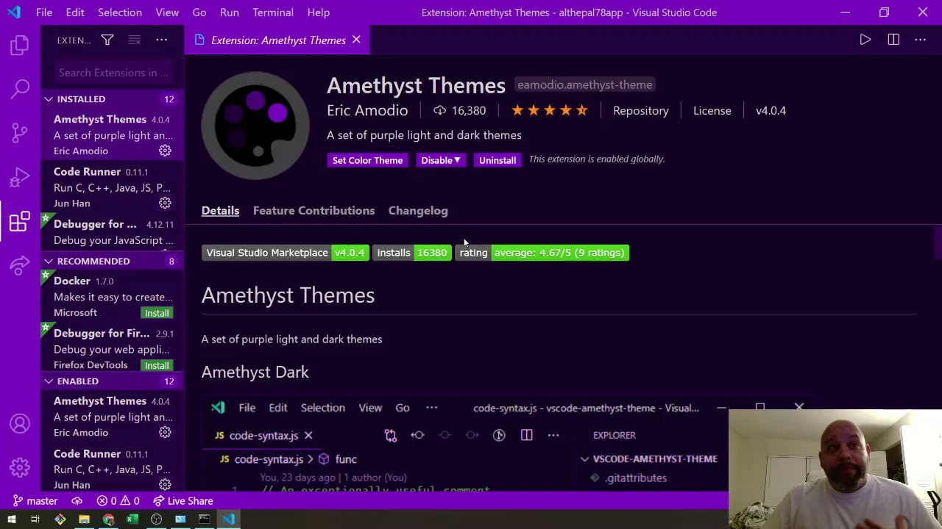The image size is (942, 529).
Task: Open the Run menu
Action: (x=230, y=12)
